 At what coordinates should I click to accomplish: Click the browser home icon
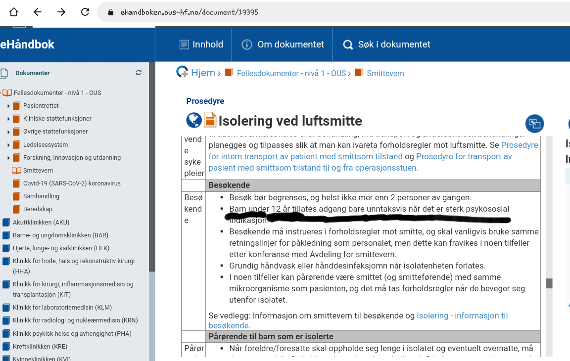tap(14, 12)
